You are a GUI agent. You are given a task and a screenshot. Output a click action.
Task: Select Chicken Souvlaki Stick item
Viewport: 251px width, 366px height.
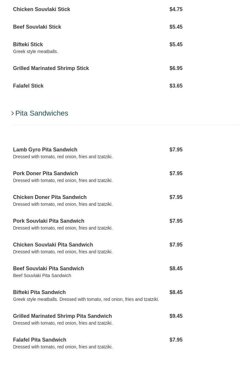point(41,9)
